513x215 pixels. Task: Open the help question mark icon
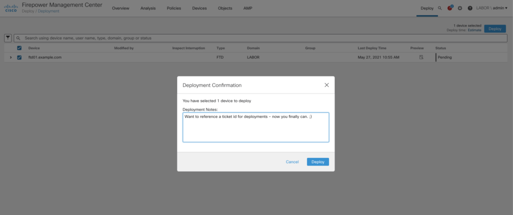(x=470, y=8)
